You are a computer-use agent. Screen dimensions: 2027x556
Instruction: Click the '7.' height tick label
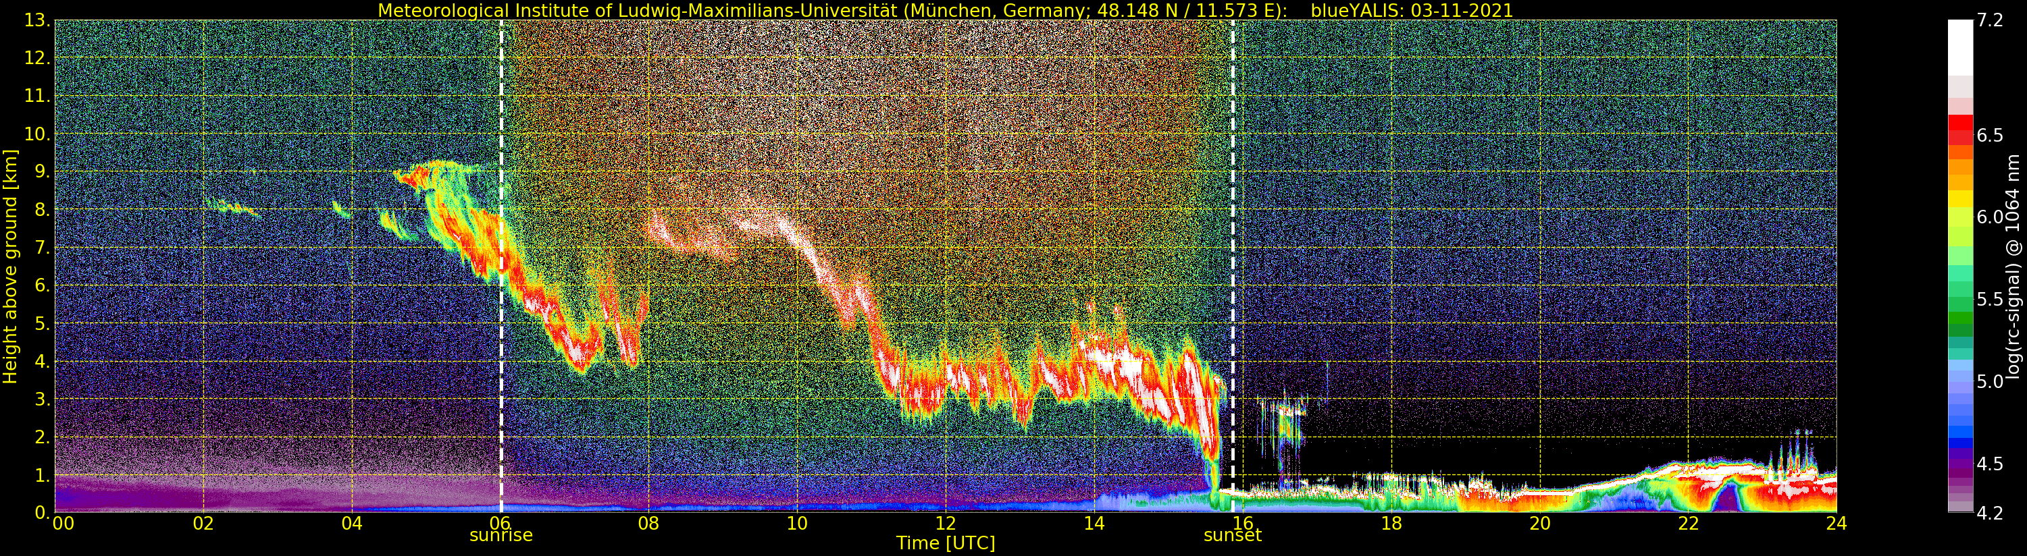[x=41, y=248]
